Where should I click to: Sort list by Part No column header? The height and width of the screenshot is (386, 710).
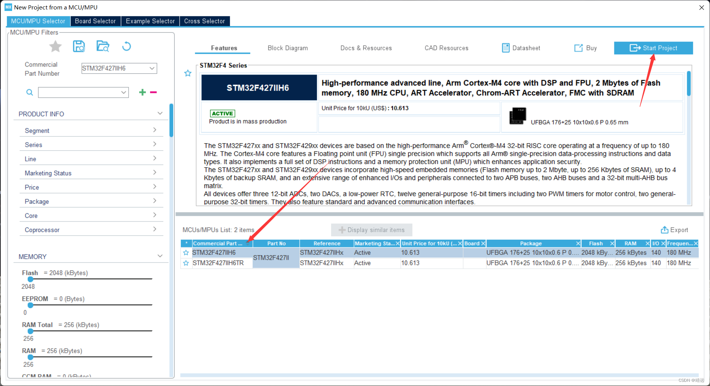coord(276,243)
